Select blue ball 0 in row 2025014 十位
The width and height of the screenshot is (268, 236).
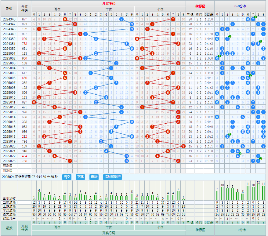85,117
